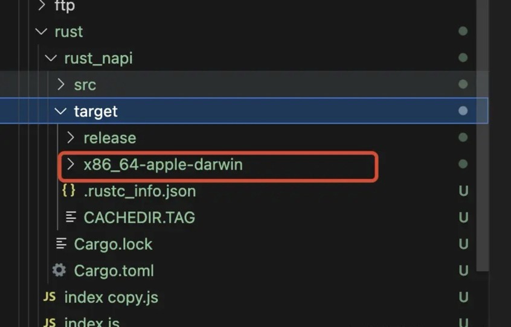511x327 pixels.
Task: Click the explorer vertical scrollbar
Action: click(483, 135)
